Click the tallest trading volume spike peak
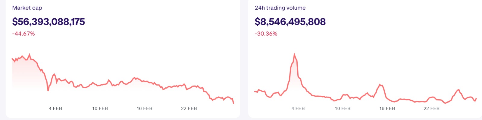 pyautogui.click(x=294, y=54)
